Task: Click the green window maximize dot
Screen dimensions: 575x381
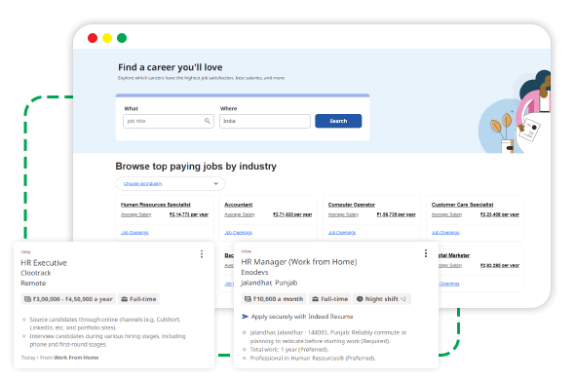Action: click(122, 38)
